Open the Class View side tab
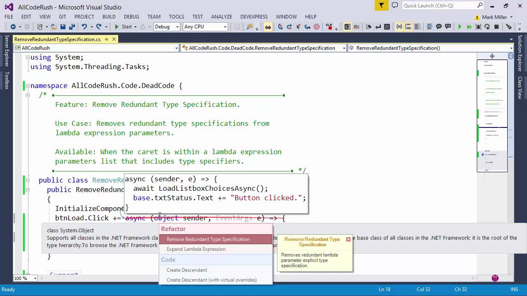The image size is (527, 296). coord(520,88)
